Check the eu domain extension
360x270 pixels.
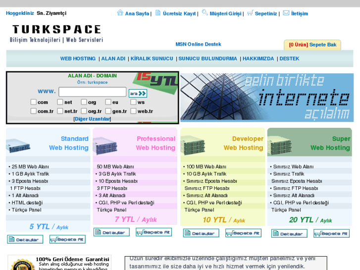click(x=108, y=102)
